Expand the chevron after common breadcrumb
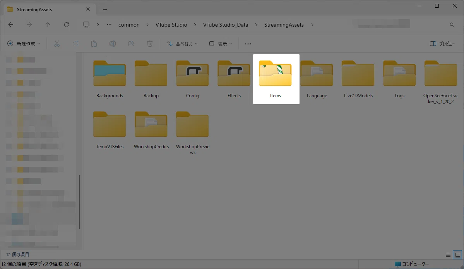 tap(147, 25)
